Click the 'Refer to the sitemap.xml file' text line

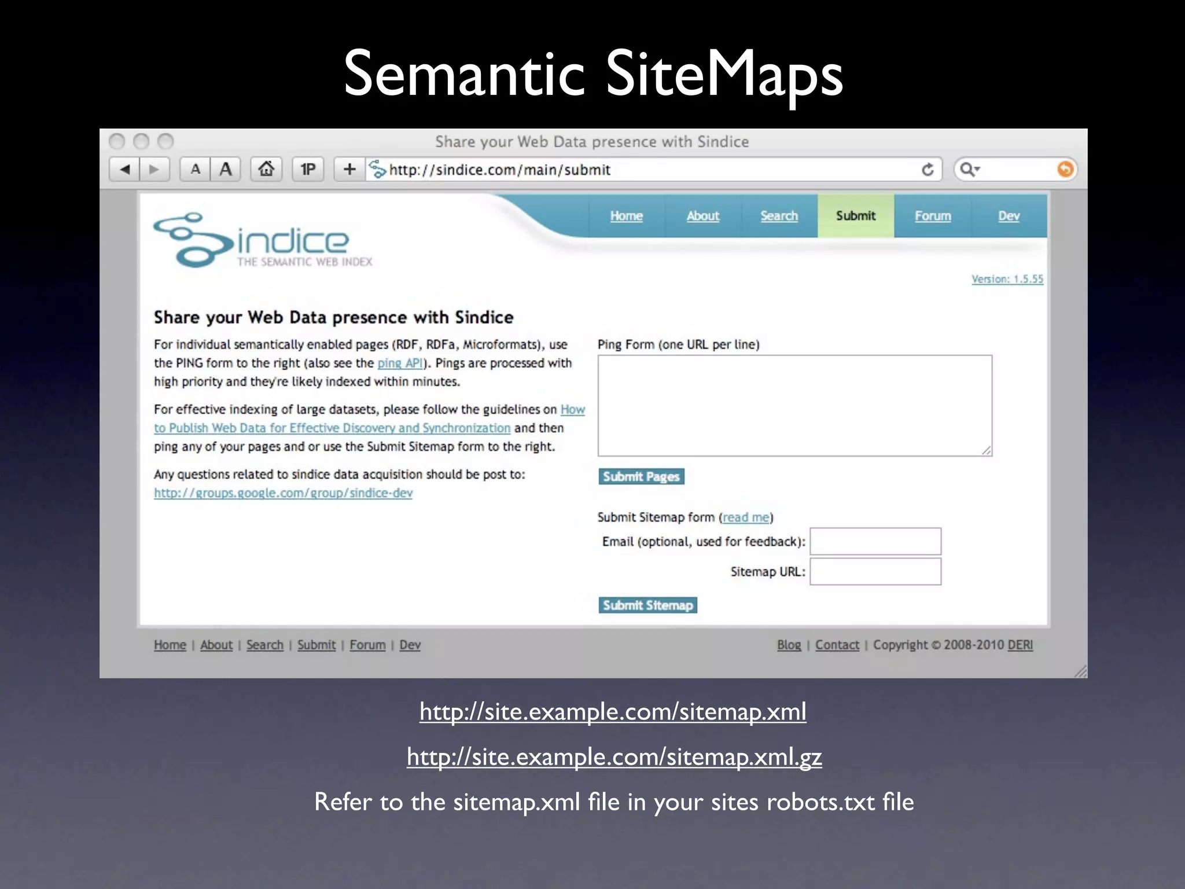614,802
